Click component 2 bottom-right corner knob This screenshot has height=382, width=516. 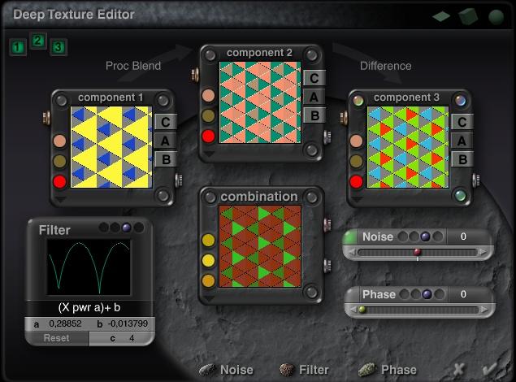312,150
